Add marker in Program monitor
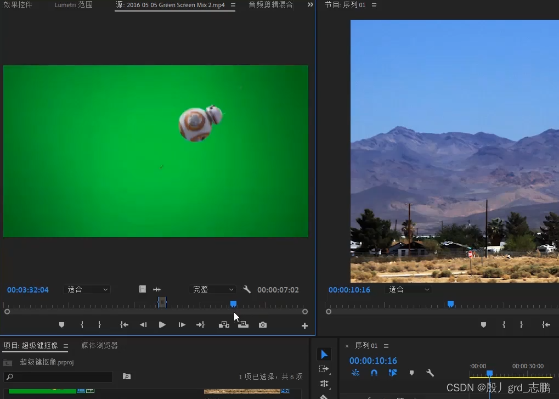 (483, 325)
